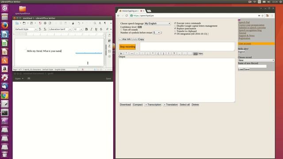
Task: Open Find & Replace magnifier in Writer
Action: (95, 23)
